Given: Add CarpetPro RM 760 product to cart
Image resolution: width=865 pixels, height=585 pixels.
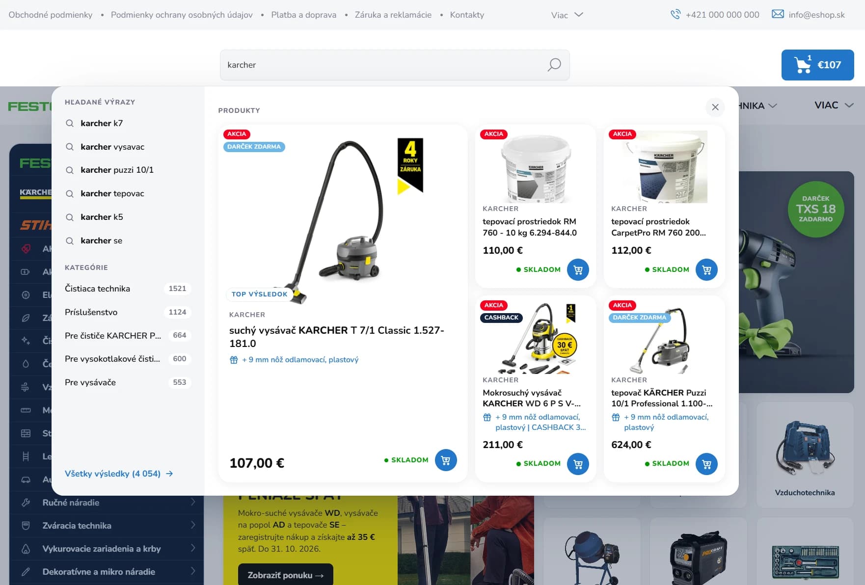Looking at the screenshot, I should point(706,270).
